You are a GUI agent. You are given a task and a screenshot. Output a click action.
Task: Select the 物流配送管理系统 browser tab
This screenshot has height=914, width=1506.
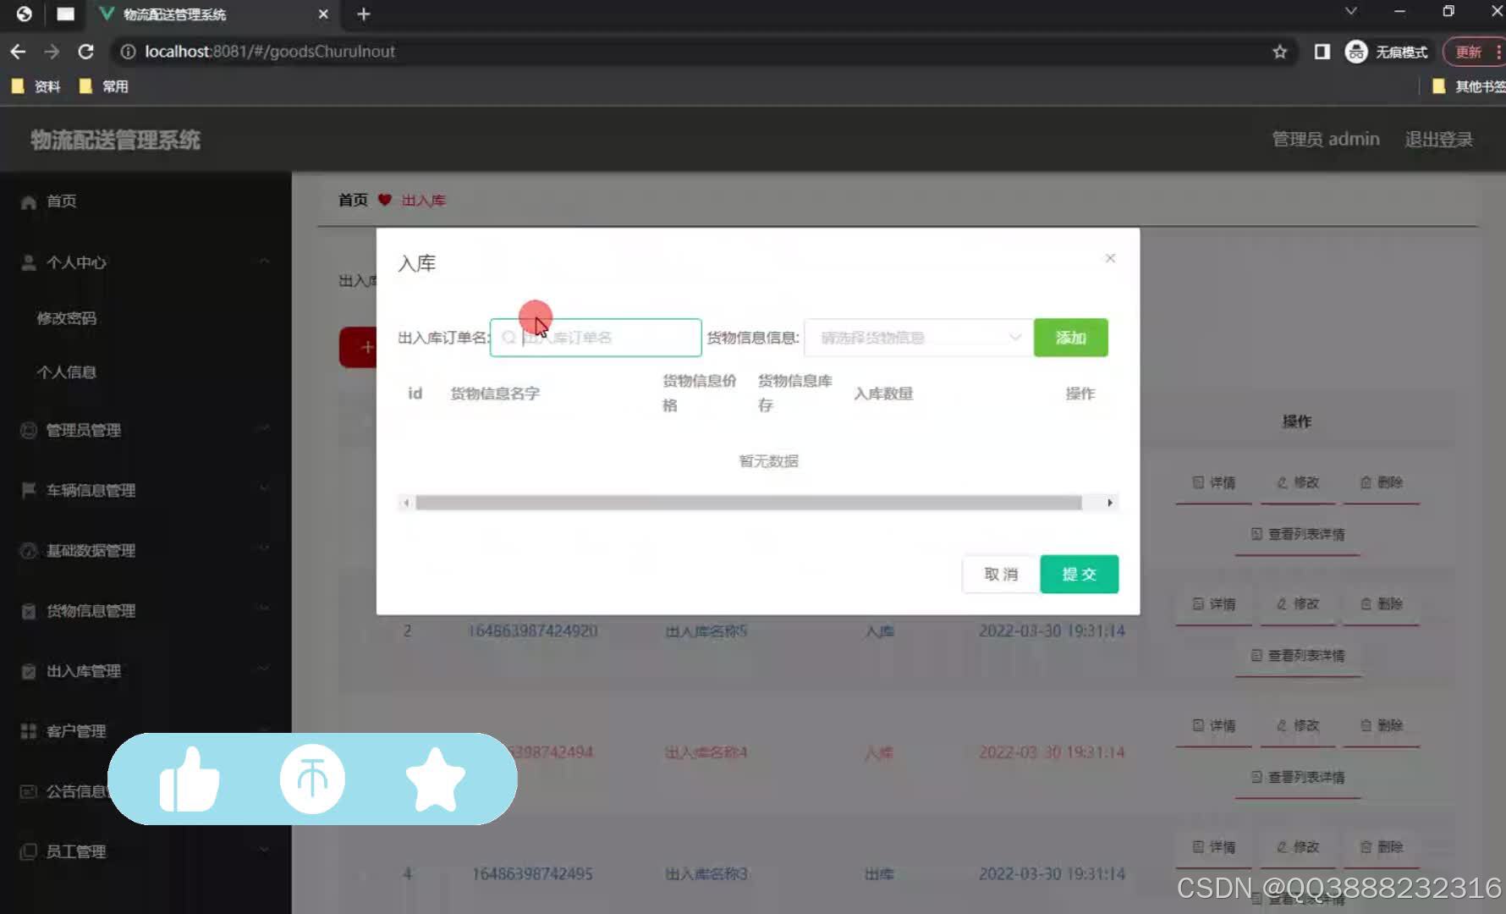[x=173, y=14]
